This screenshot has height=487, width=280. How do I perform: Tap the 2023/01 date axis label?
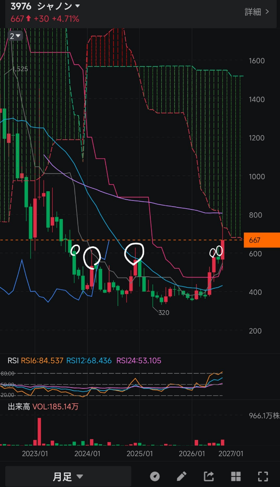tap(35, 453)
